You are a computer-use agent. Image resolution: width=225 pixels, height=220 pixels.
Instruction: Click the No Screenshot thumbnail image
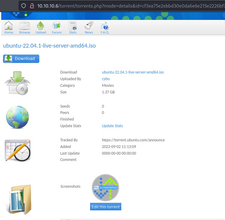pyautogui.click(x=105, y=187)
